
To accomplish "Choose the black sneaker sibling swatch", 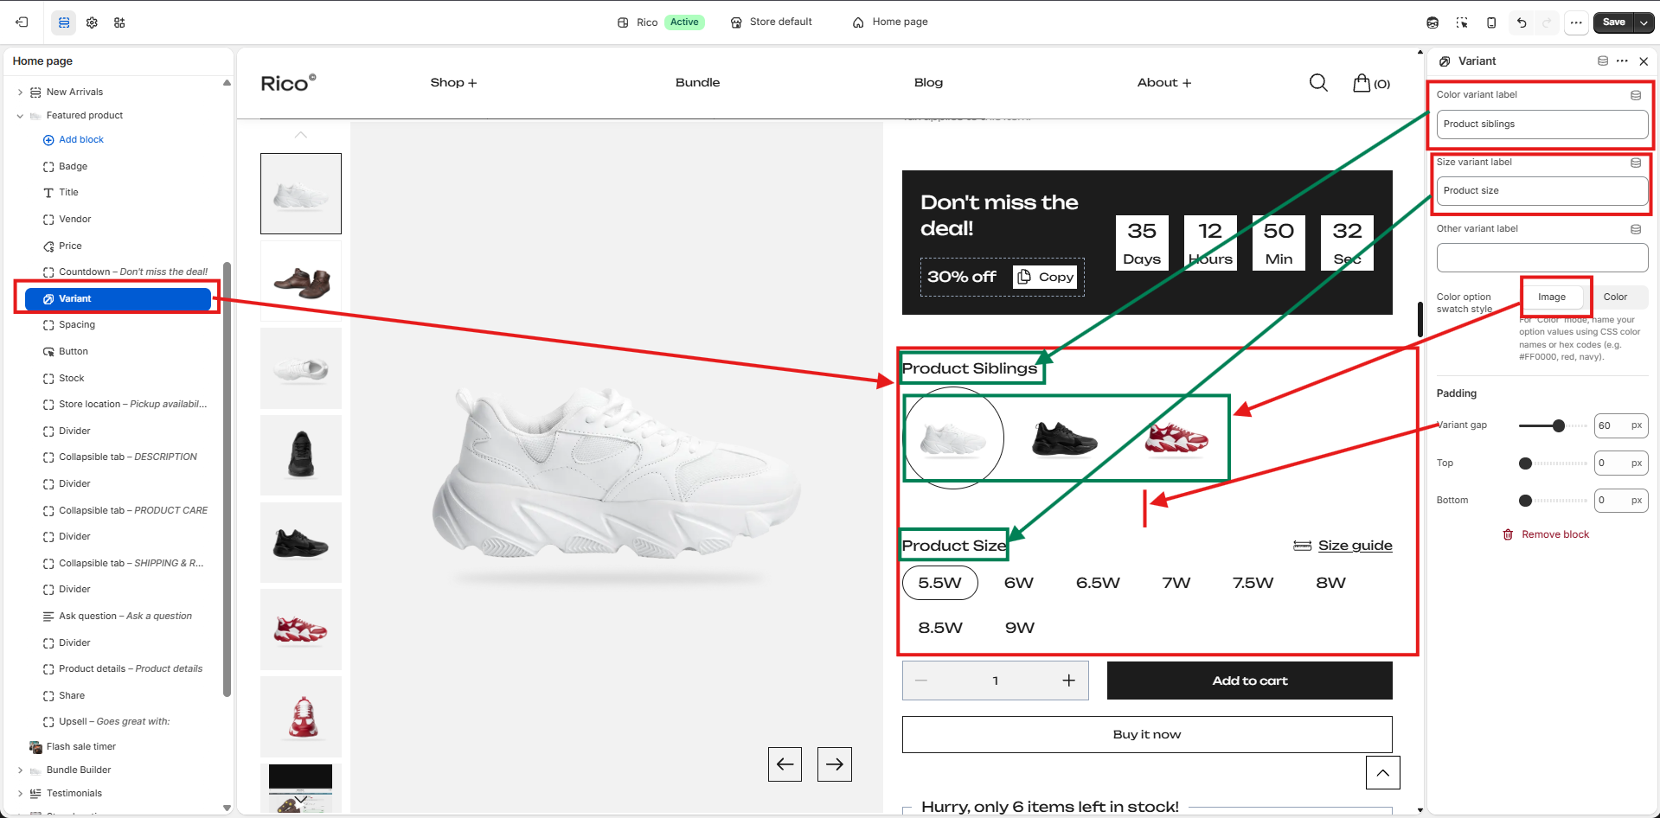I will click(1065, 438).
